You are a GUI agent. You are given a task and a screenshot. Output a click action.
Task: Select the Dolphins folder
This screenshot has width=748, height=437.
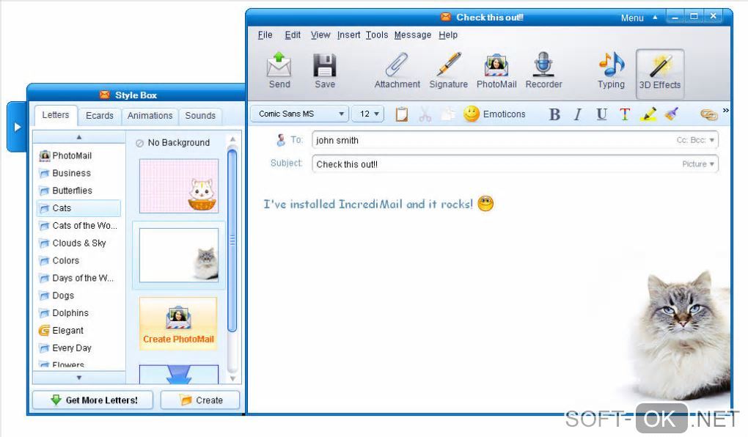point(64,313)
